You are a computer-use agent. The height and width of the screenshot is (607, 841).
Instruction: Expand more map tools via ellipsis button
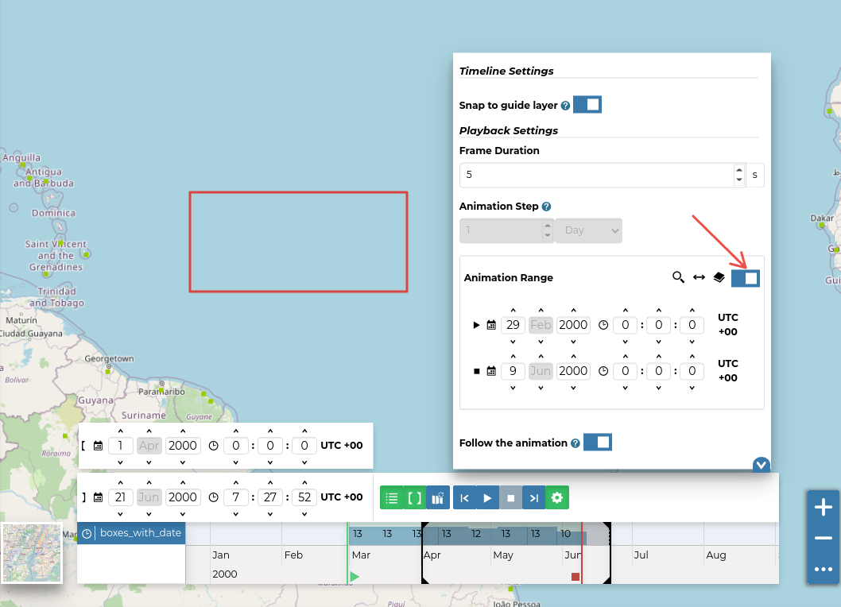[x=823, y=569]
